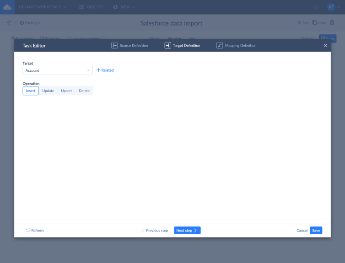This screenshot has width=345, height=263.
Task: Choose the Upsert operation
Action: 66,91
